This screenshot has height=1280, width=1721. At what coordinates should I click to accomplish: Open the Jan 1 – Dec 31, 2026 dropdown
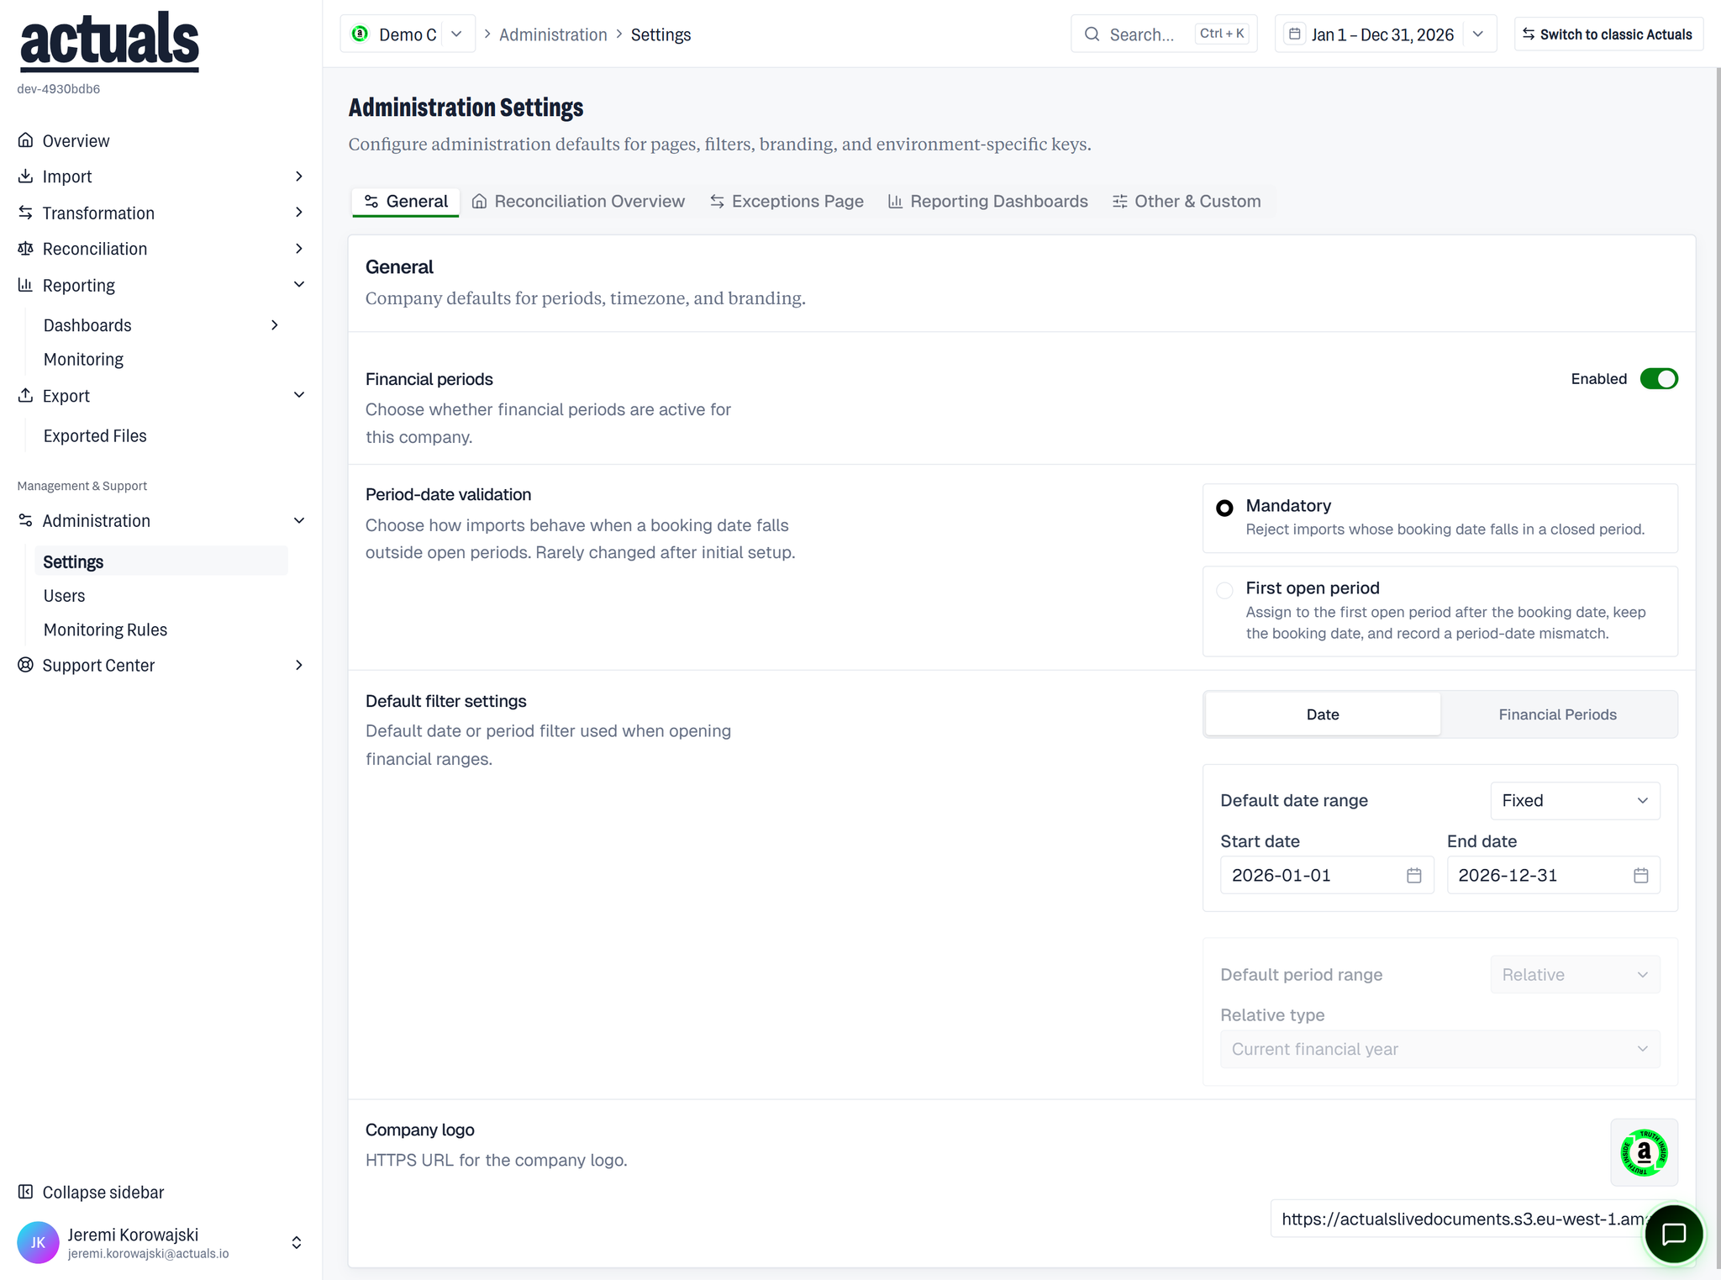[1386, 34]
